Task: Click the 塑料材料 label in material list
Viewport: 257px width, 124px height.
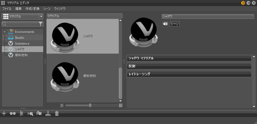Action: click(x=89, y=76)
